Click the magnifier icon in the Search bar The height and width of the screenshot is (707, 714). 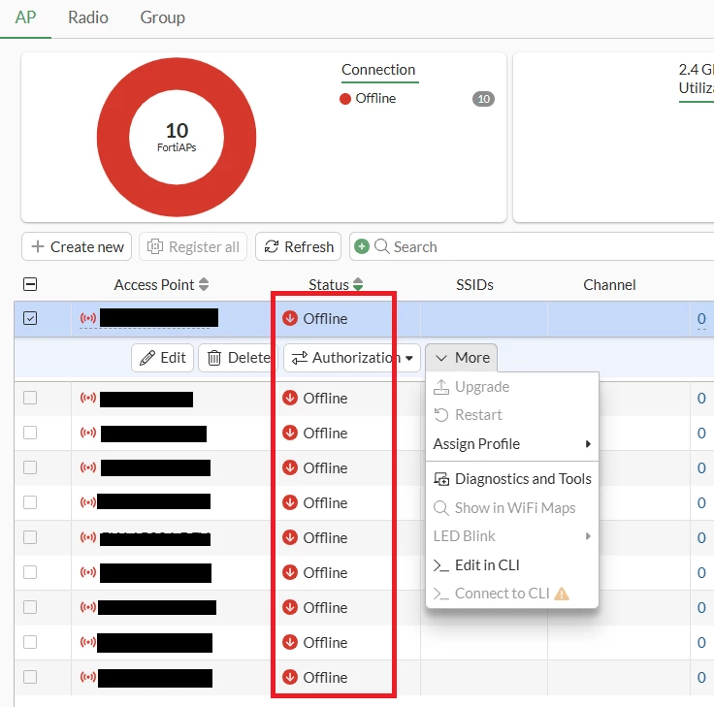point(381,246)
